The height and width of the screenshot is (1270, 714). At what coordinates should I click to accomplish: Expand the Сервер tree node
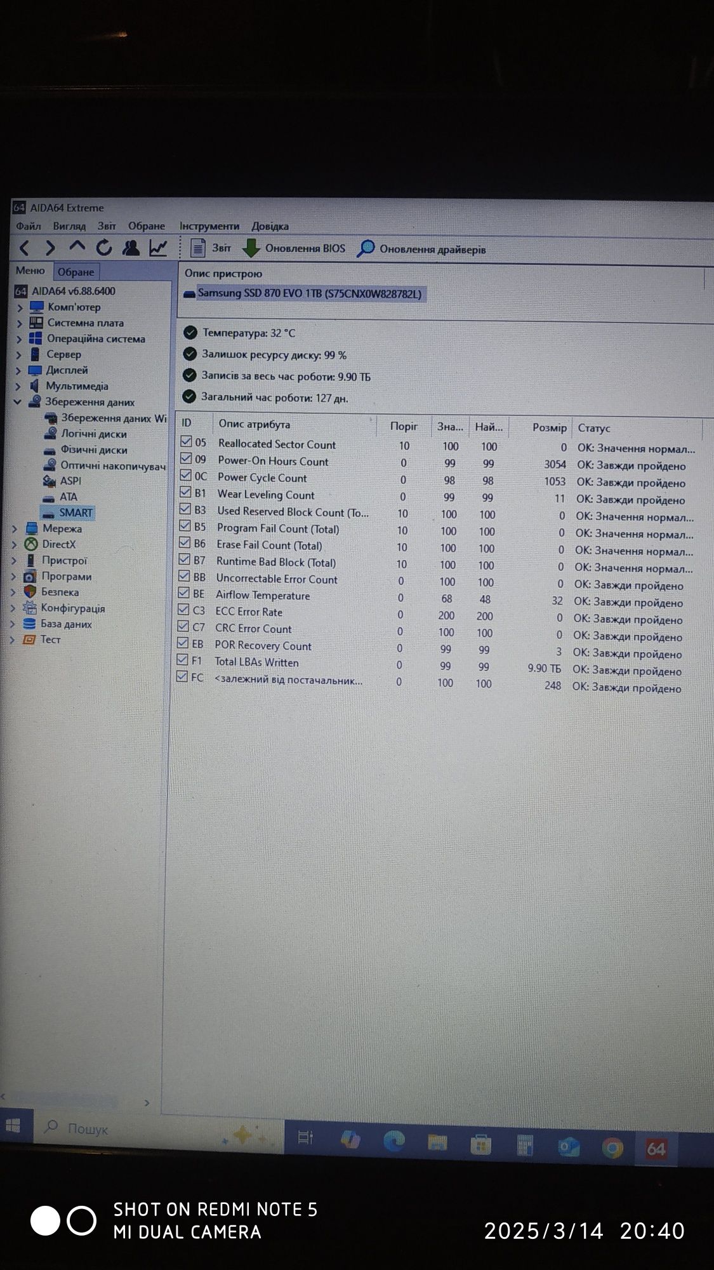point(19,355)
